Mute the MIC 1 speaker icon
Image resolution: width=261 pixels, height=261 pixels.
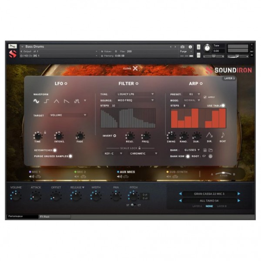tap(31, 177)
